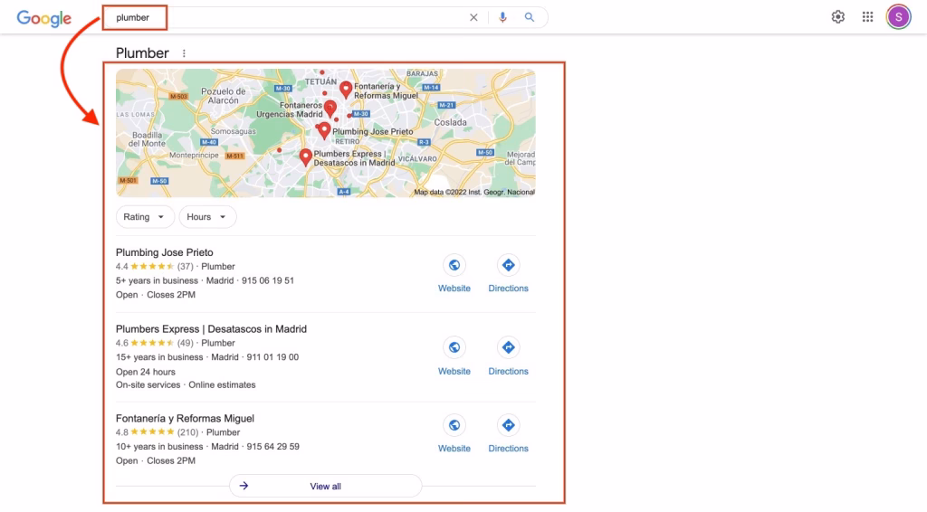Open Rating filter dropdown
The height and width of the screenshot is (512, 927).
coord(144,217)
